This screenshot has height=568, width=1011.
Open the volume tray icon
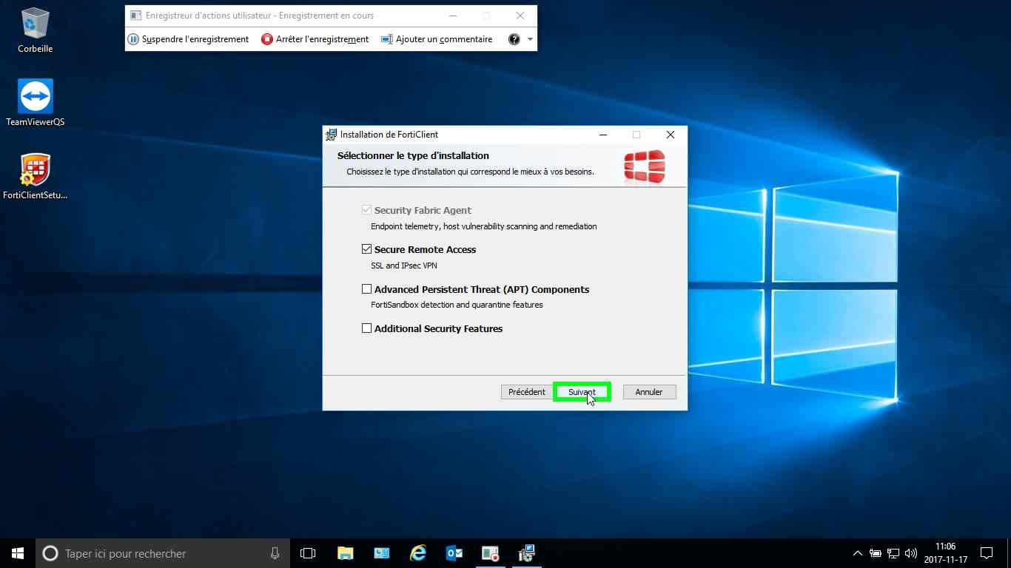(x=911, y=553)
